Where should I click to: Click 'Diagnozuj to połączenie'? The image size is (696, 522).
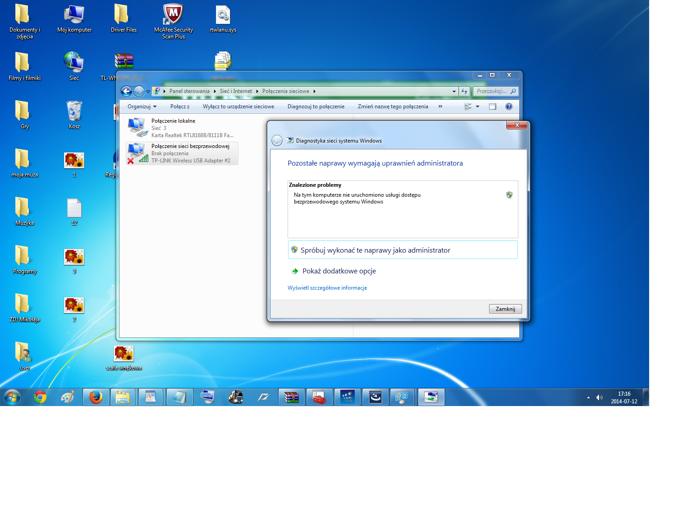(316, 106)
